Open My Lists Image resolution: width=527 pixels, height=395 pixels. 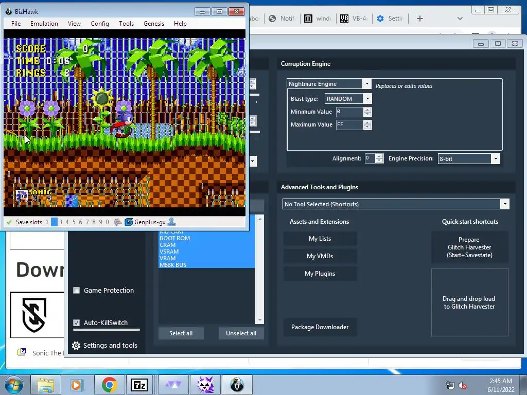coord(320,239)
